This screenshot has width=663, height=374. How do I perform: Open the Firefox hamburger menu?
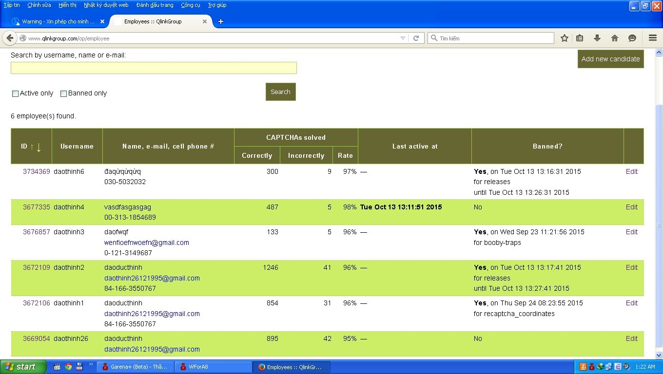coord(653,38)
